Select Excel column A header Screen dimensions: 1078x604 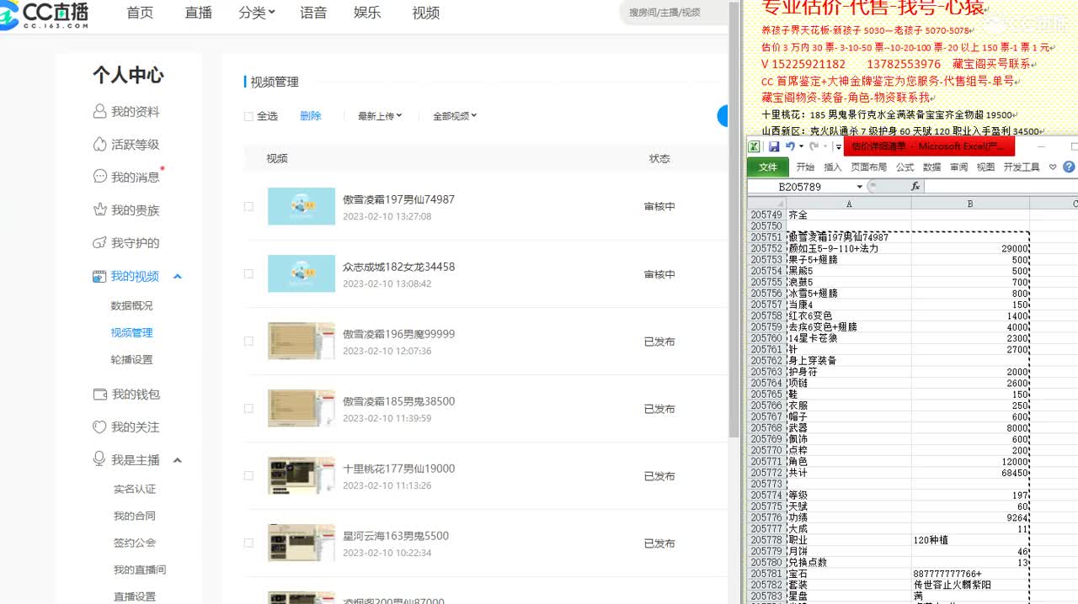click(x=849, y=204)
